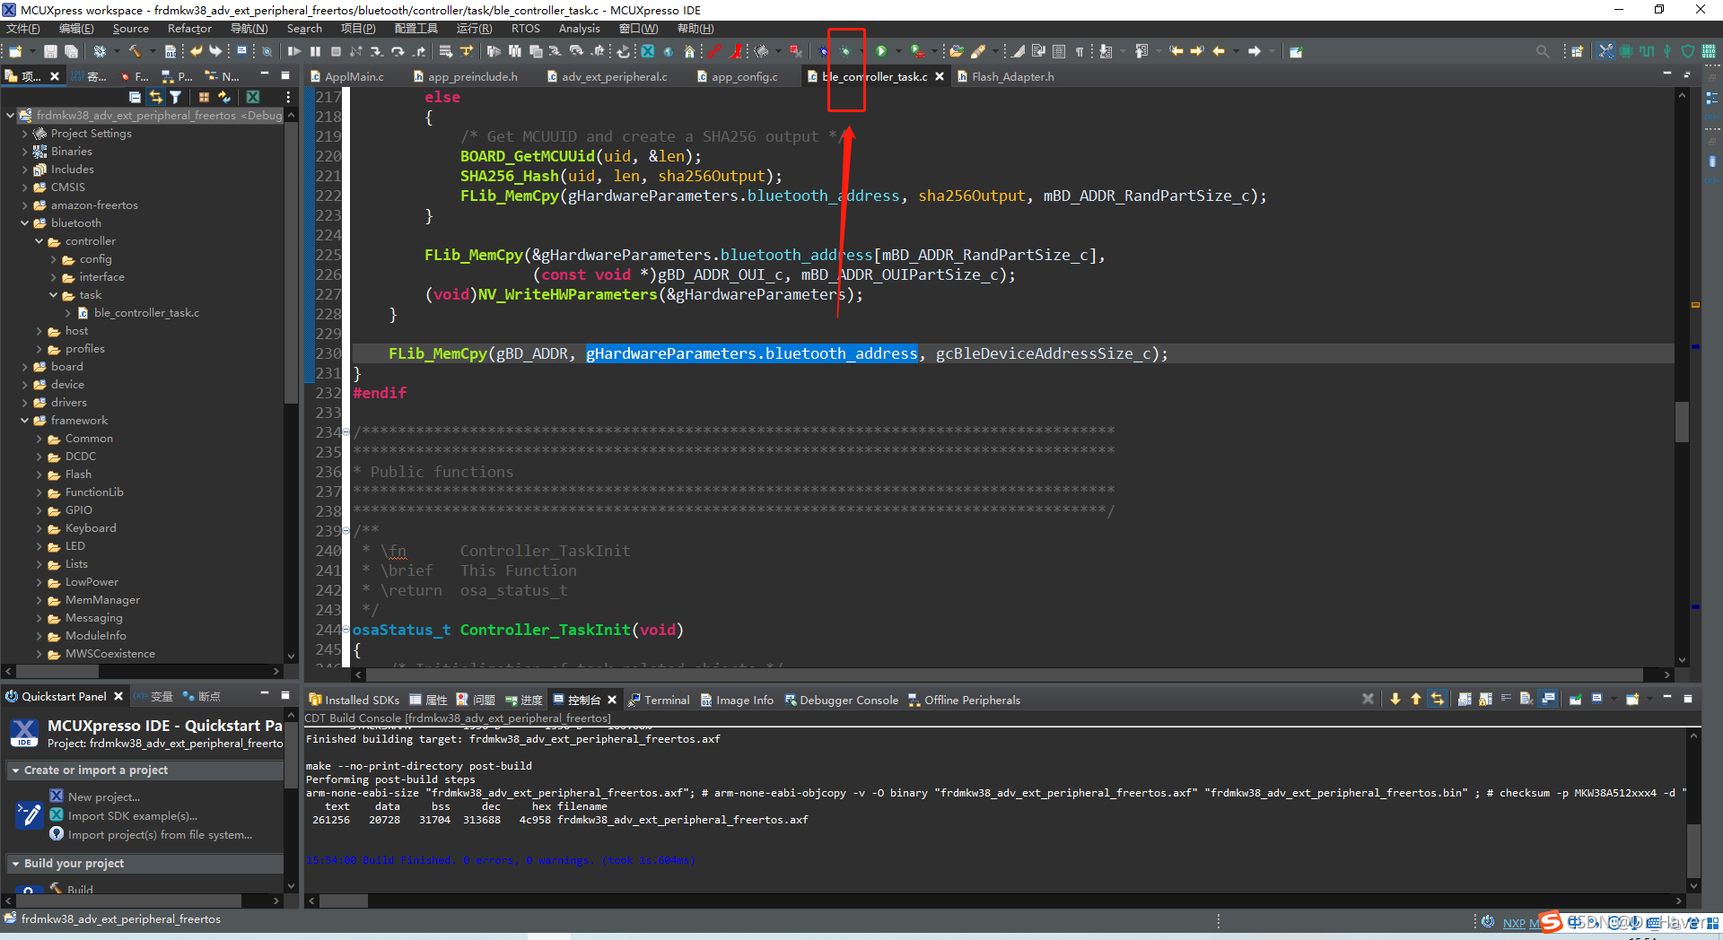This screenshot has width=1723, height=940.
Task: Toggle Link with Editor in Project Explorer
Action: (155, 97)
